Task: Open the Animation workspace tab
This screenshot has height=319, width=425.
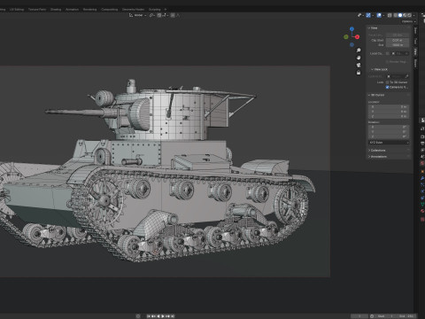Action: click(x=72, y=10)
